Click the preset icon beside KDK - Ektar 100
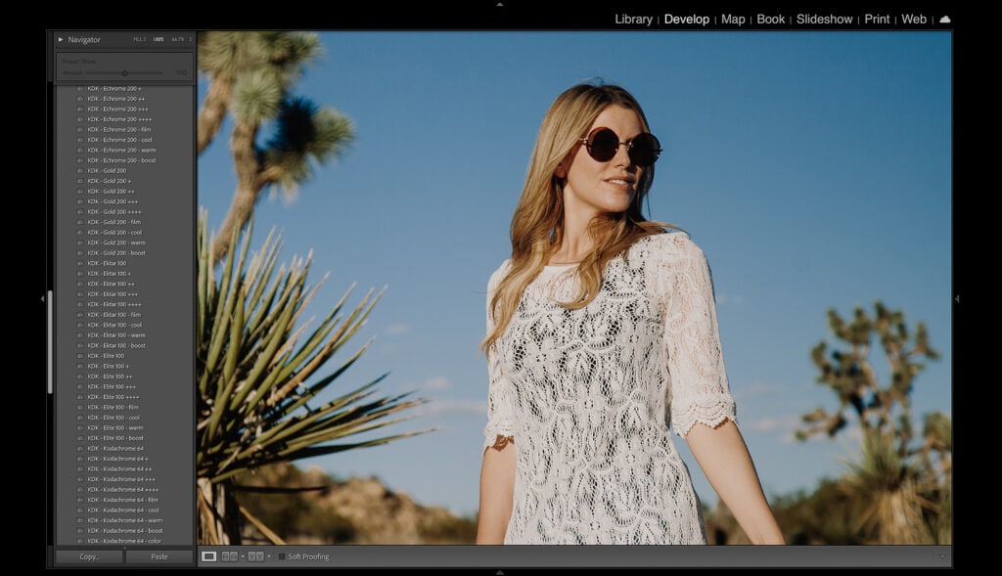 click(78, 262)
